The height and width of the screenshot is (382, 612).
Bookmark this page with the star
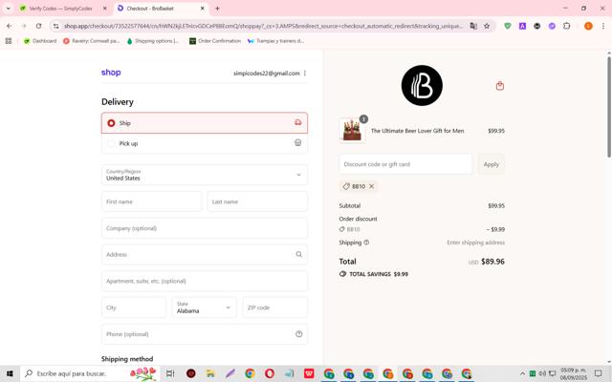[x=487, y=26]
